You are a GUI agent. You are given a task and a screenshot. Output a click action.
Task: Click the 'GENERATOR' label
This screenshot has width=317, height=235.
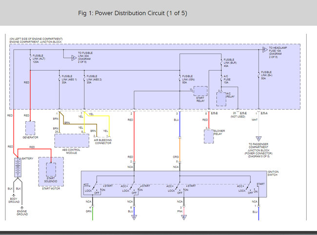tap(30, 137)
